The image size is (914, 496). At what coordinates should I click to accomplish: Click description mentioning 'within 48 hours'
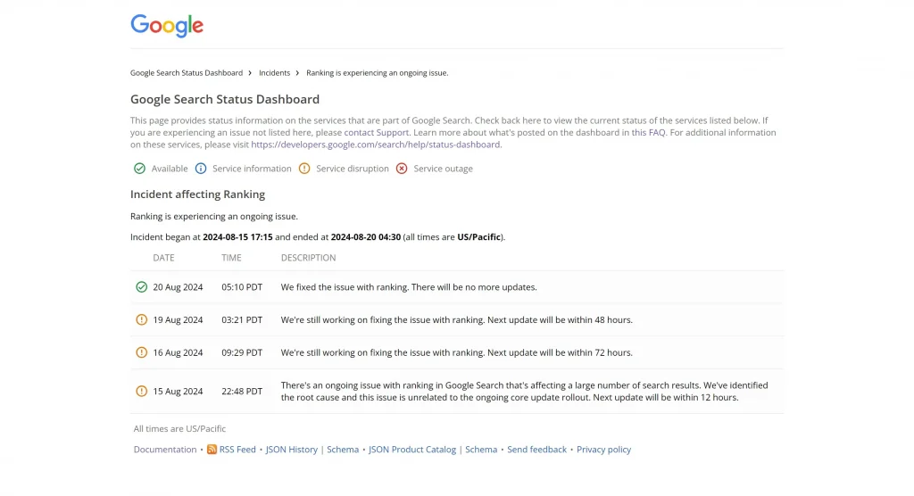pos(456,319)
